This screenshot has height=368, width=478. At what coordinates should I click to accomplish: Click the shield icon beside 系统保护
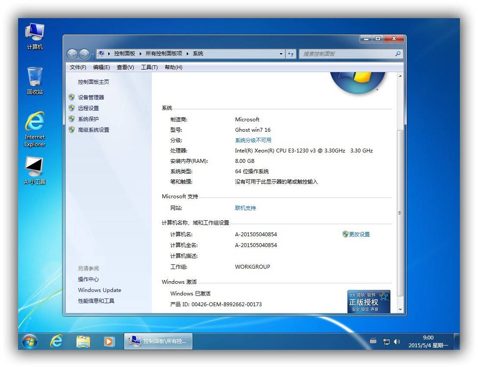click(72, 119)
